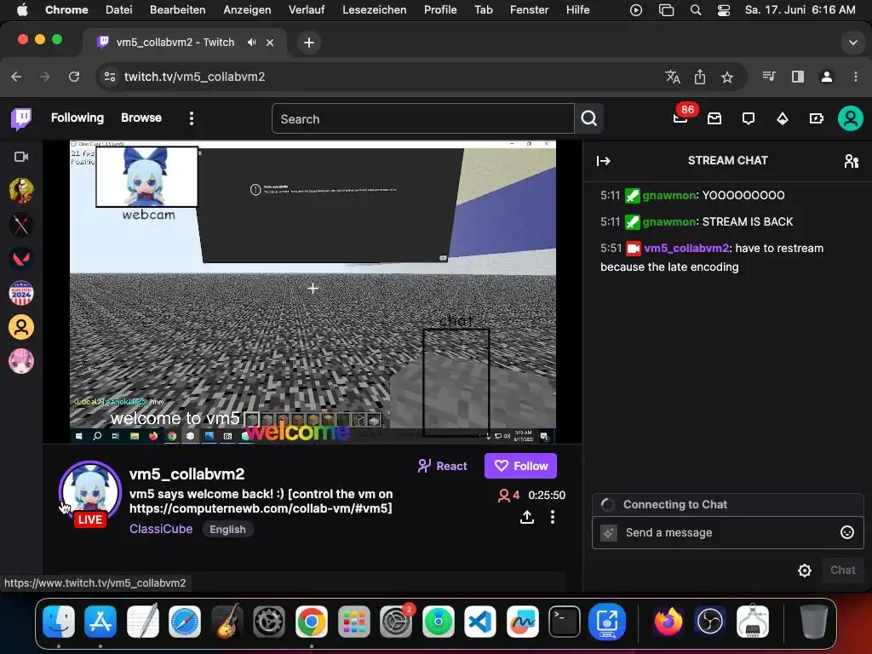Image resolution: width=872 pixels, height=654 pixels.
Task: Open stream options three-dot menu under viewer count
Action: click(x=552, y=517)
